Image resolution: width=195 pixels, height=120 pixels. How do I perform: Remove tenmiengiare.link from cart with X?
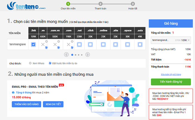pyautogui.click(x=189, y=40)
